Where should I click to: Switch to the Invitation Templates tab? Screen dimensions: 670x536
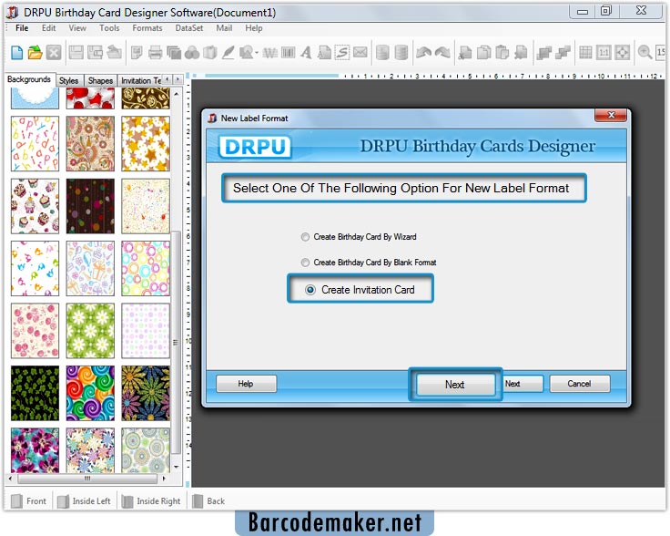[x=141, y=80]
